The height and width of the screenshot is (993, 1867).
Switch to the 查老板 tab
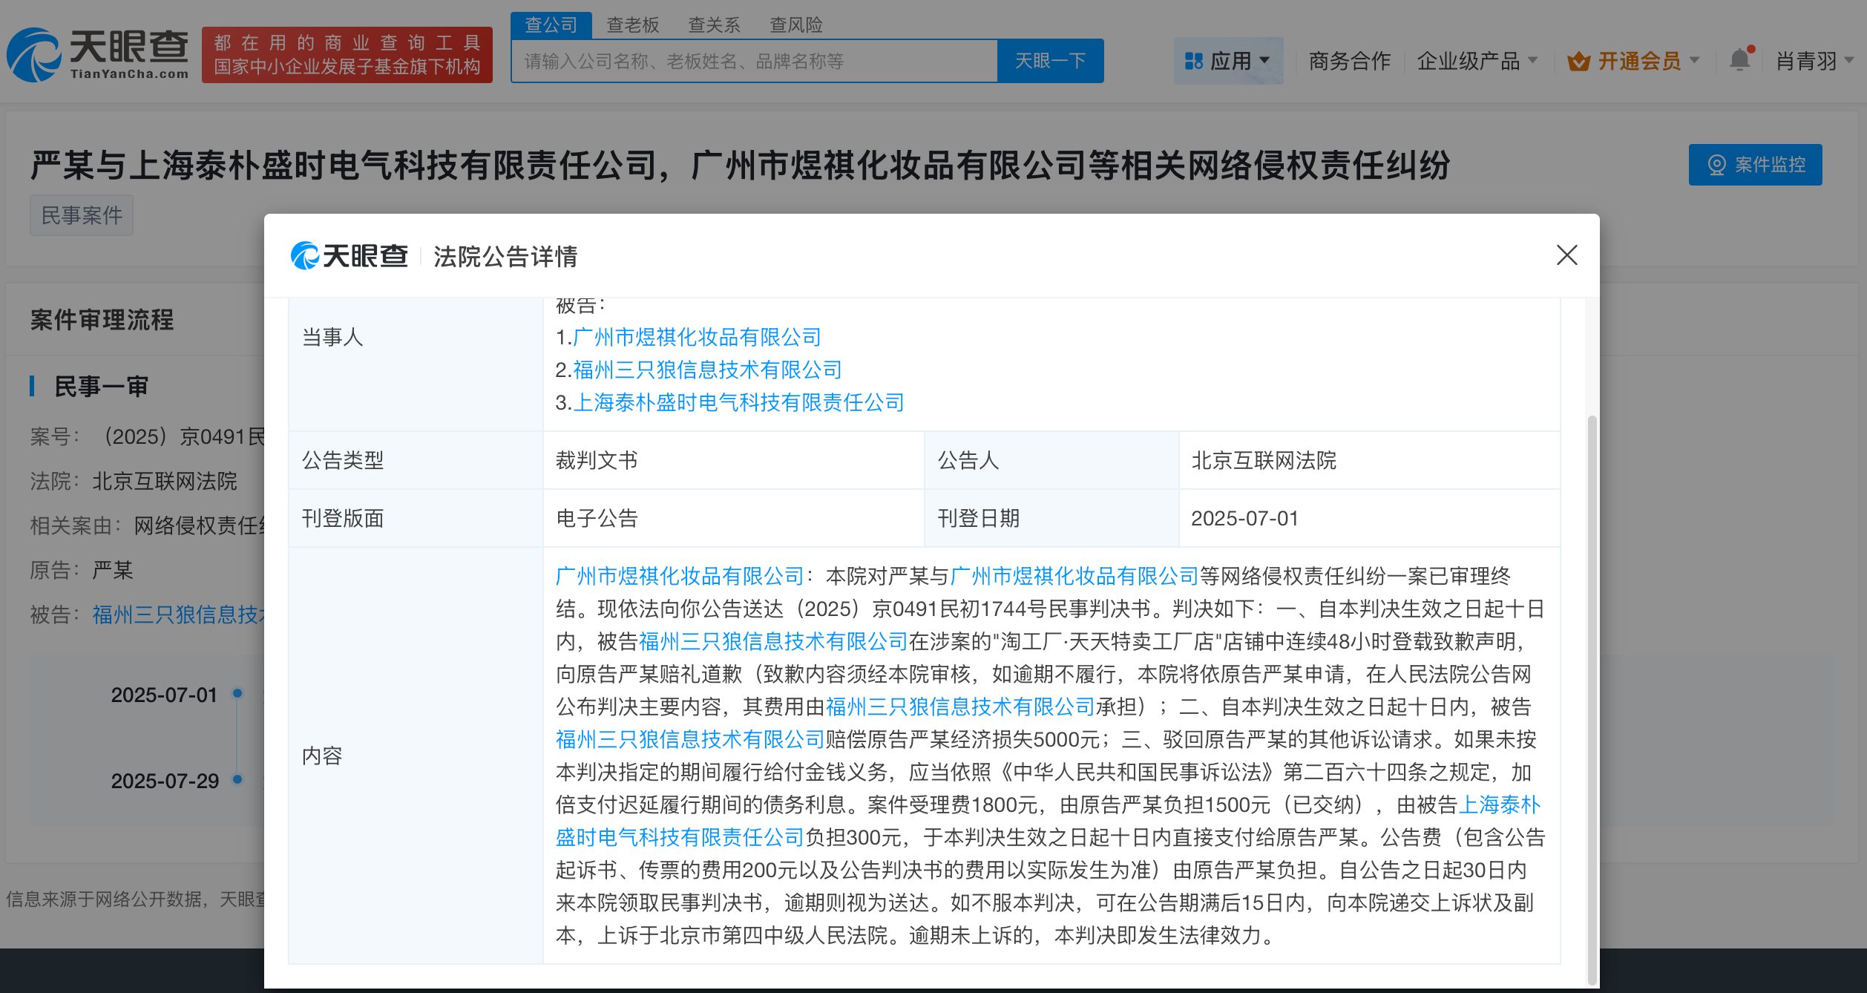pos(631,24)
